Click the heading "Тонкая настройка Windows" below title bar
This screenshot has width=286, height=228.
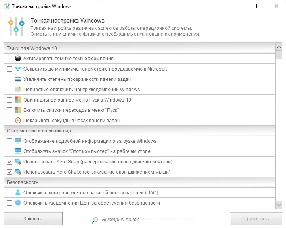(x=67, y=21)
